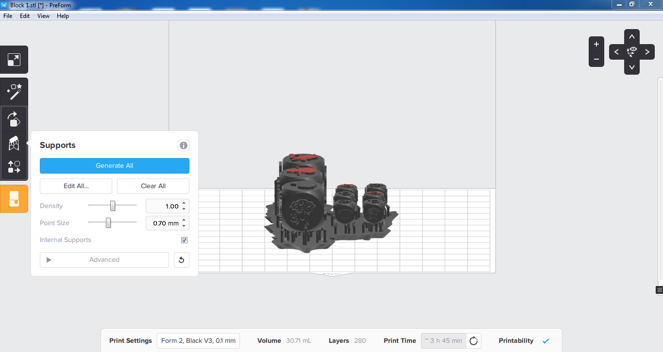Rotate the view left with the left arrow
Image resolution: width=663 pixels, height=352 pixels.
coord(617,52)
